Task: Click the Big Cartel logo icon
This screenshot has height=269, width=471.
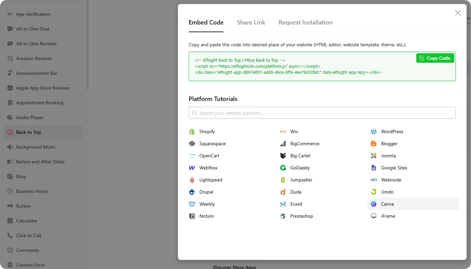Action: (x=283, y=156)
